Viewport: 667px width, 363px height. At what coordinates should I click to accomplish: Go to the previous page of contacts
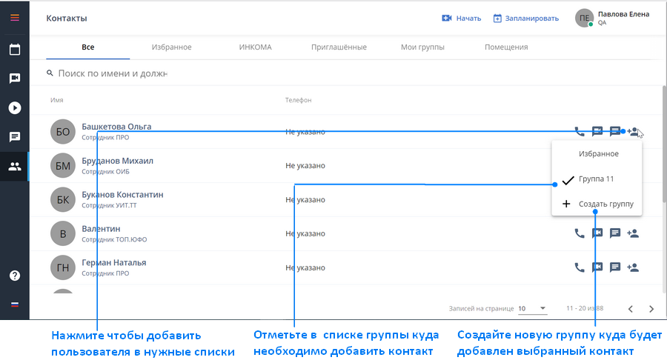(631, 309)
